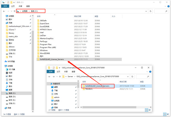171x117 pixels.
Task: Go back in the SSQ window
Action: [x=49, y=77]
